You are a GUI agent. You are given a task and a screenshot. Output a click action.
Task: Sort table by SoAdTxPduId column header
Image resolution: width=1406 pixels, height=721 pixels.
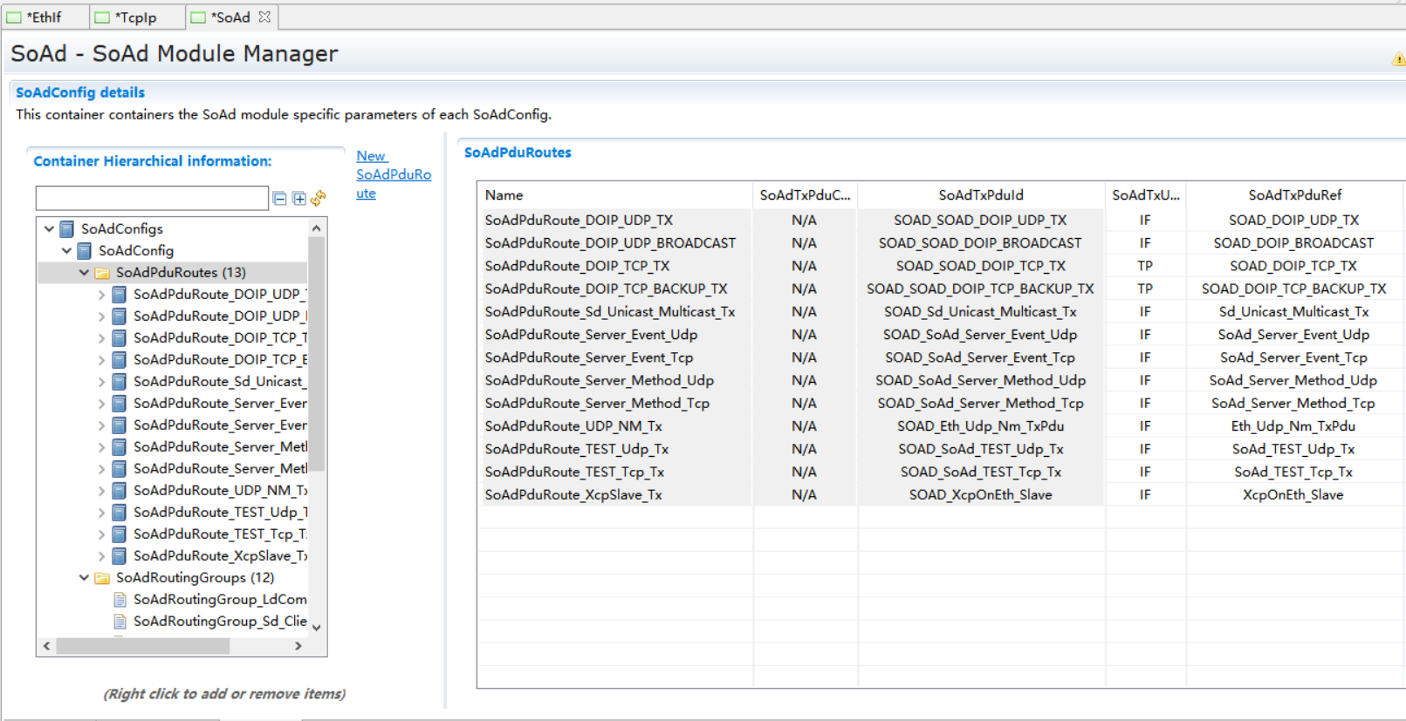coord(980,195)
